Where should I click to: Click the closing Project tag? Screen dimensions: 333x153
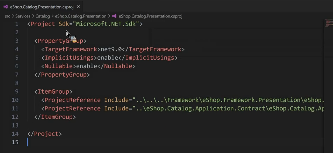pos(45,134)
